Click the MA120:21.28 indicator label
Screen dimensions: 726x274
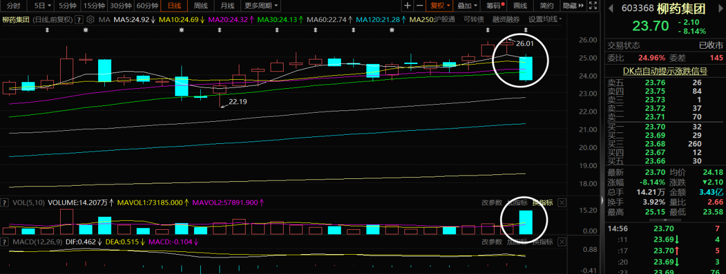pos(378,19)
